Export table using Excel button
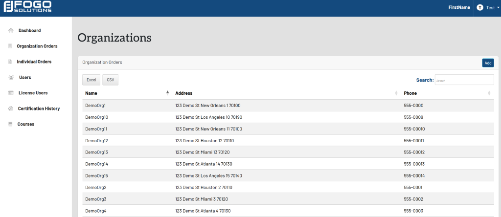 coord(91,80)
